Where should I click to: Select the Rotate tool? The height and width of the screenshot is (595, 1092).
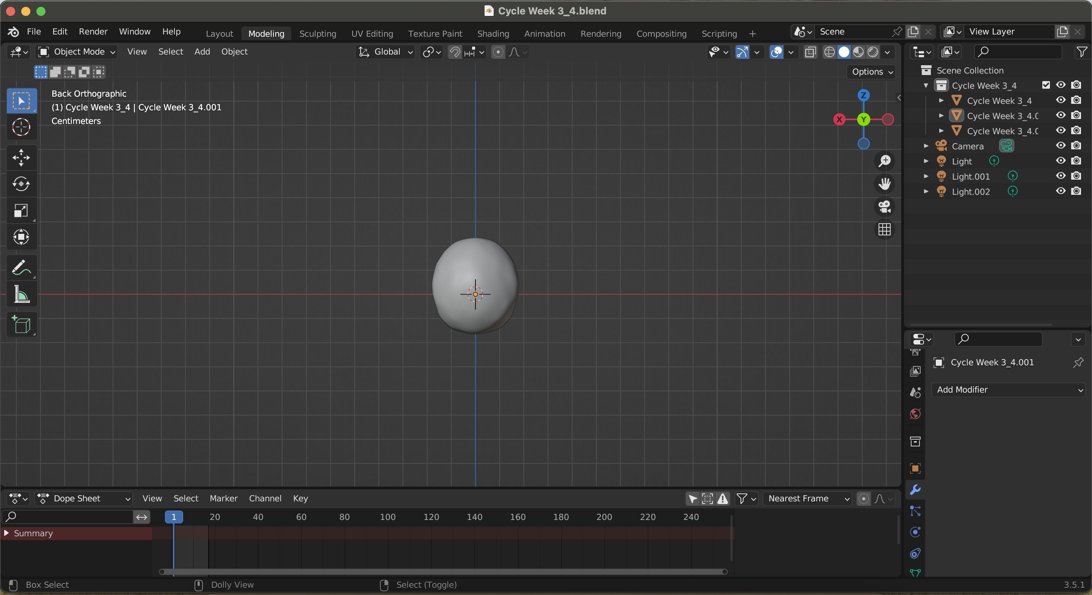tap(21, 184)
